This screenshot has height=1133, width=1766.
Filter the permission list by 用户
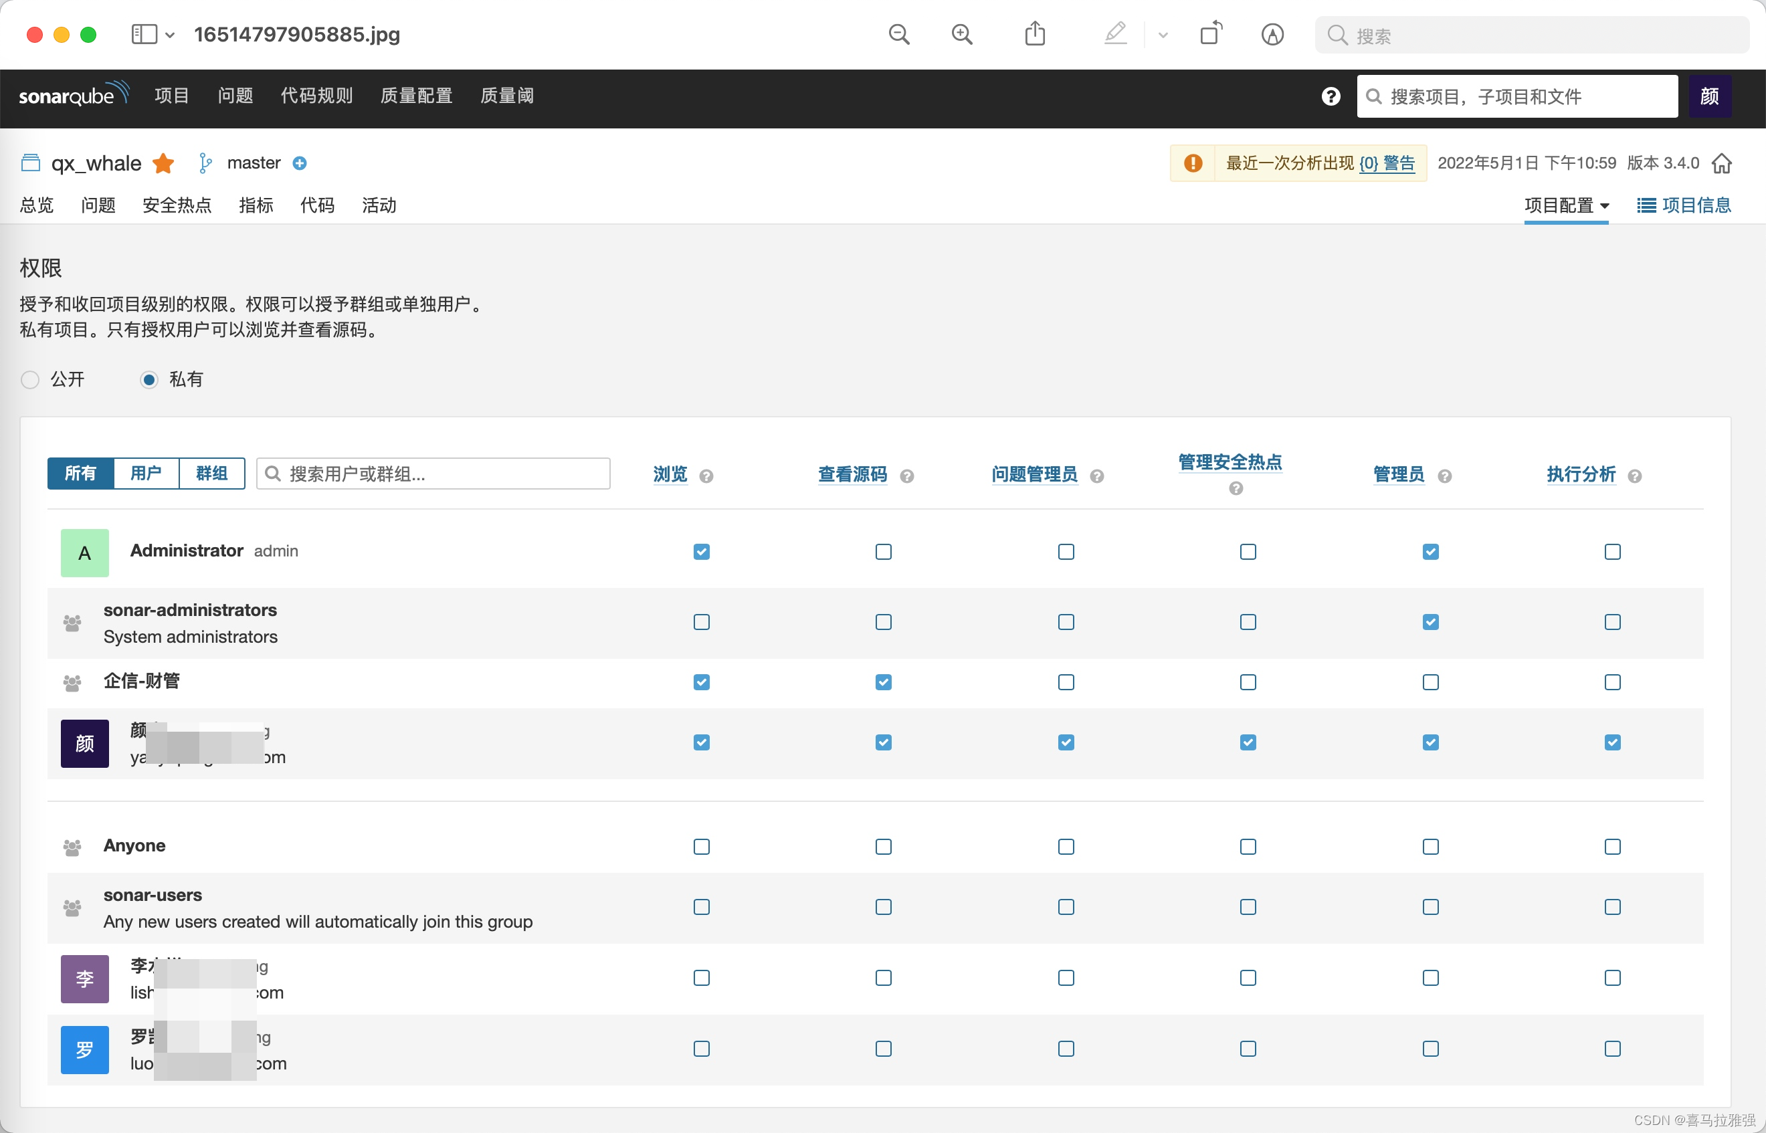coord(146,473)
